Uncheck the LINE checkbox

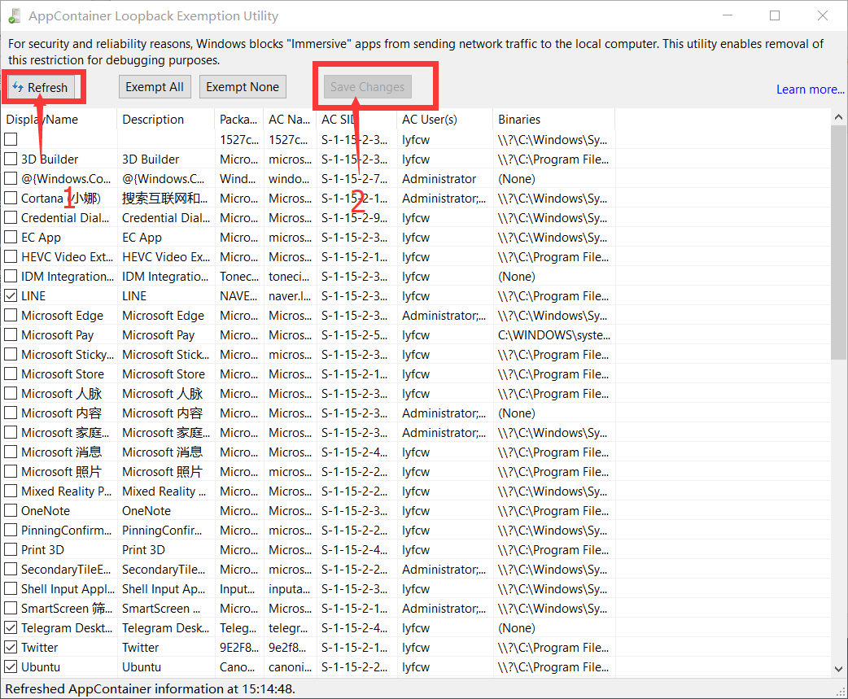pyautogui.click(x=11, y=295)
